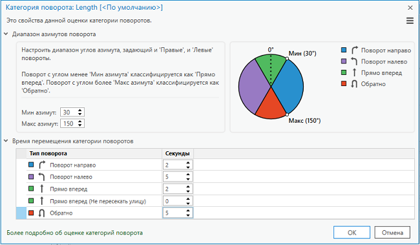Click the U-turn icon in legend
The height and width of the screenshot is (245, 420).
click(354, 84)
